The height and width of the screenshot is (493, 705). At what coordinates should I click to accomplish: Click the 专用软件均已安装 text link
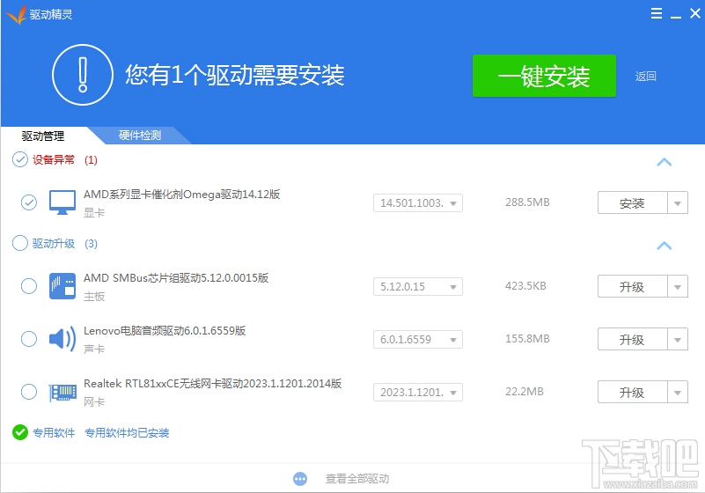point(127,433)
